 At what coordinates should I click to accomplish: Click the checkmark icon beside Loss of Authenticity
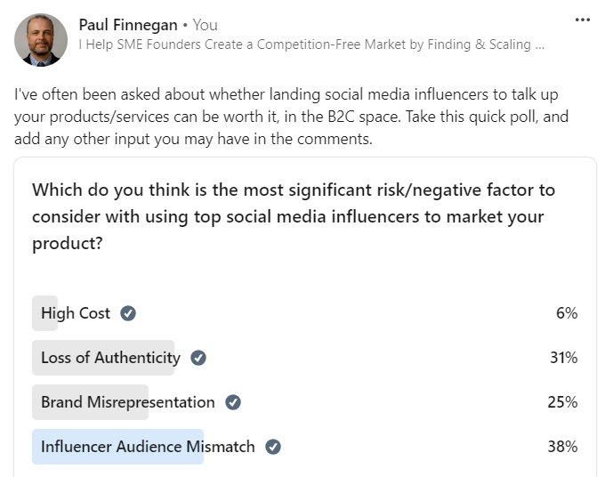point(198,358)
